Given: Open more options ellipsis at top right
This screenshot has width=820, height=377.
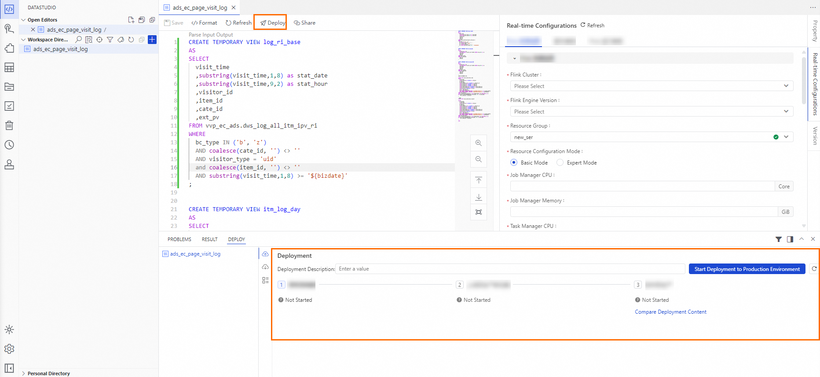Looking at the screenshot, I should [x=813, y=7].
